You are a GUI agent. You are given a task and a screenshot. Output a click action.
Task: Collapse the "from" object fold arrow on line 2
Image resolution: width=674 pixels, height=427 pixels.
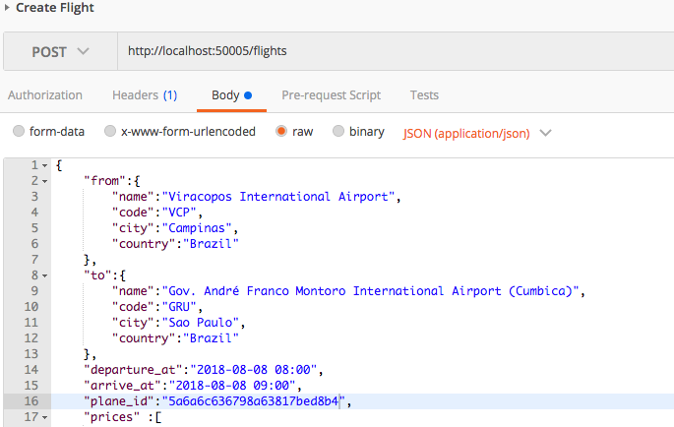[x=44, y=181]
